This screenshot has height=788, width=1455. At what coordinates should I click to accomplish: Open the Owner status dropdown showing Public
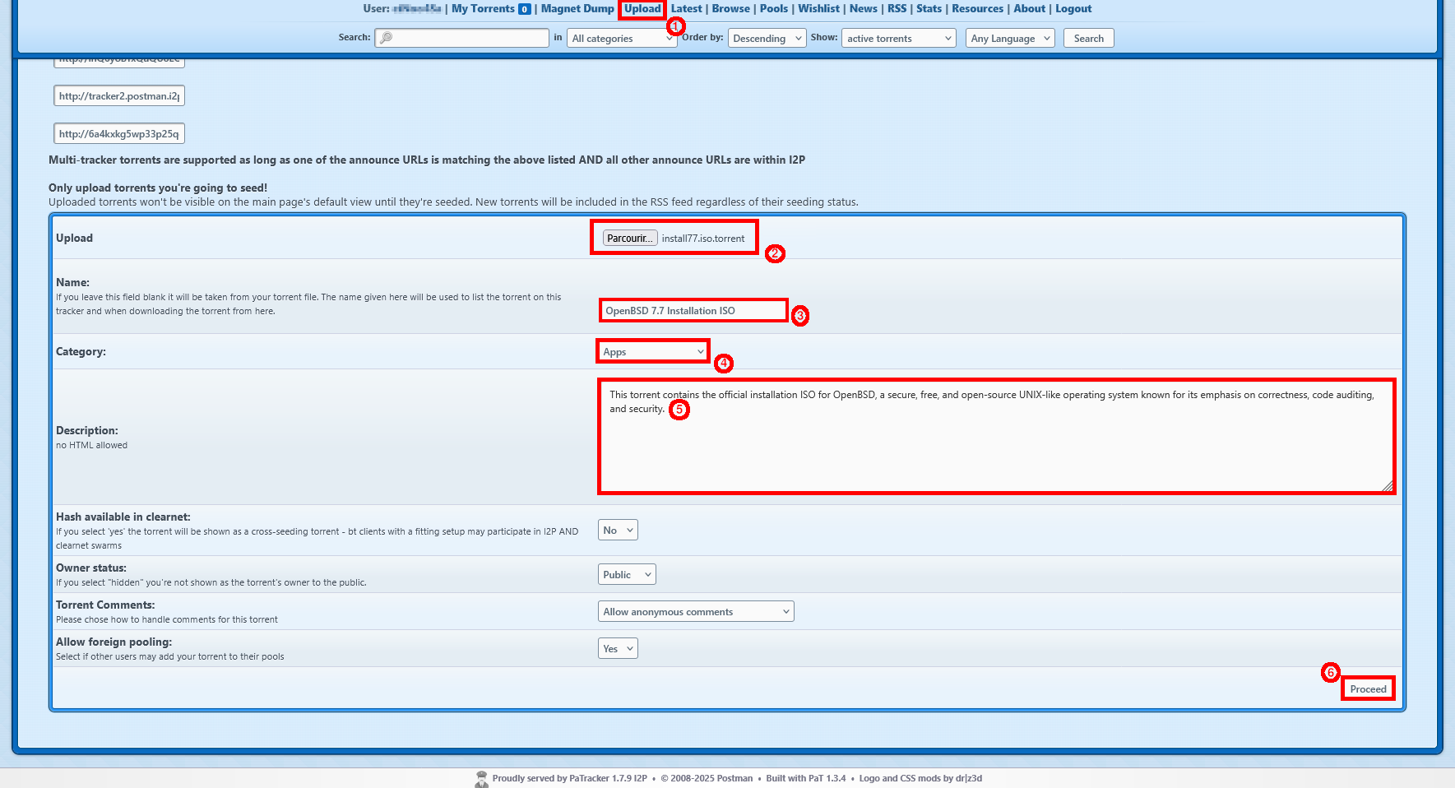tap(626, 574)
